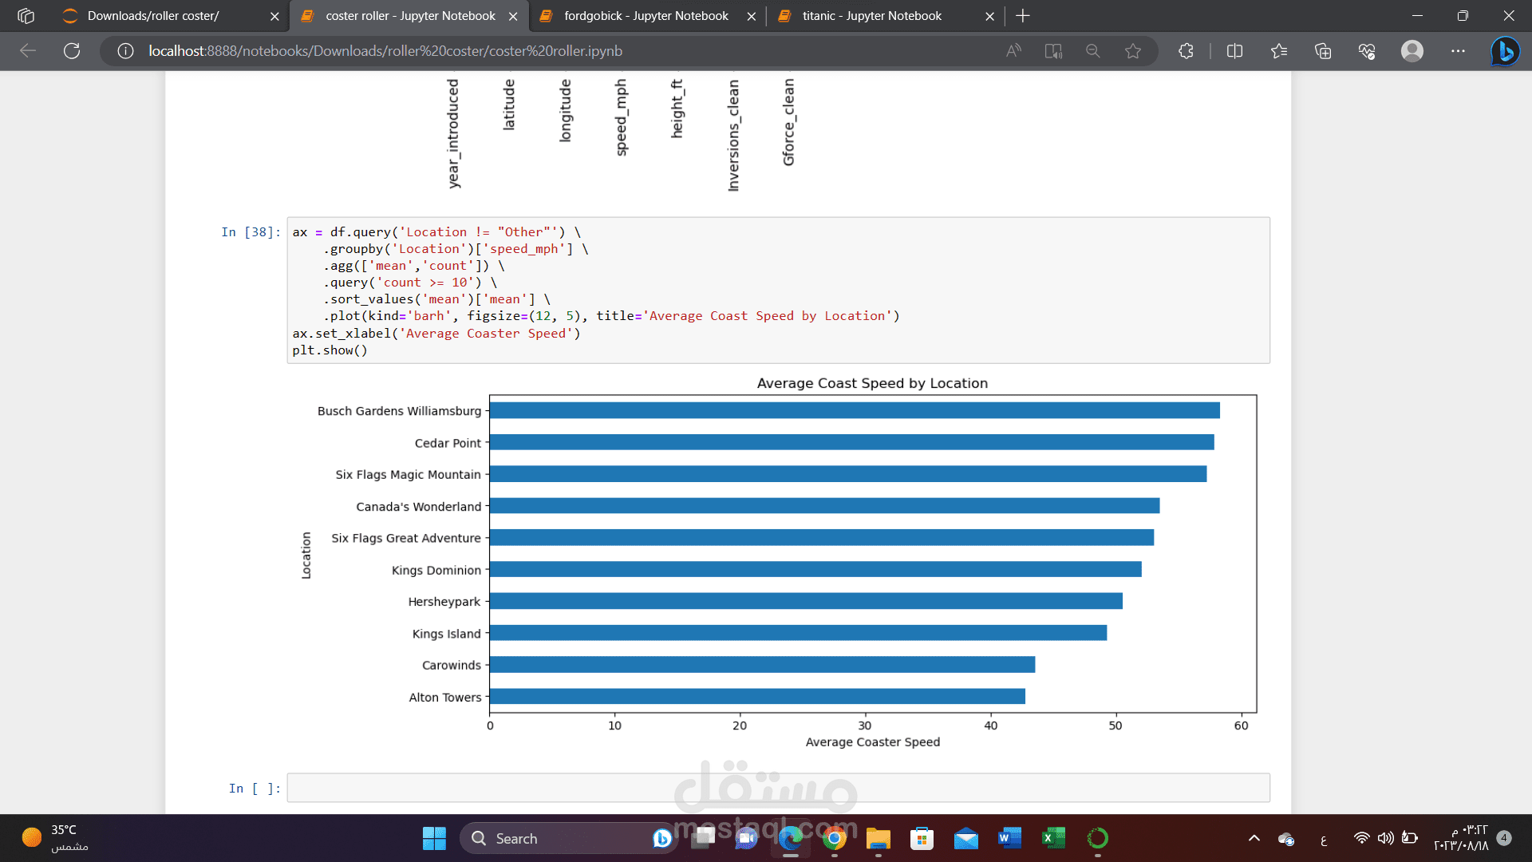Open File Explorer from the taskbar
The width and height of the screenshot is (1532, 862).
[879, 838]
